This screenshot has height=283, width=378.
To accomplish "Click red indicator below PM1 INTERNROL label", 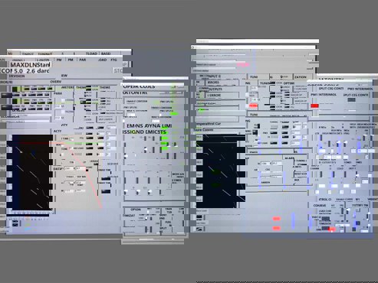I will pyautogui.click(x=314, y=106).
